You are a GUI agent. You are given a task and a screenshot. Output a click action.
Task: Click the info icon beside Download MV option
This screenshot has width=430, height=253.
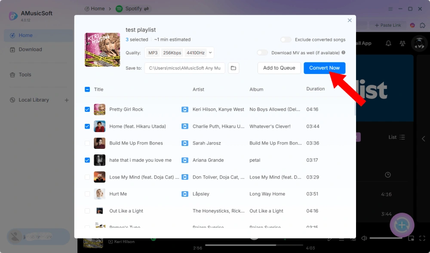(x=343, y=52)
